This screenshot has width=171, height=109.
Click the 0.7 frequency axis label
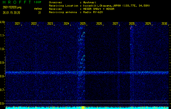(x=2, y=90)
